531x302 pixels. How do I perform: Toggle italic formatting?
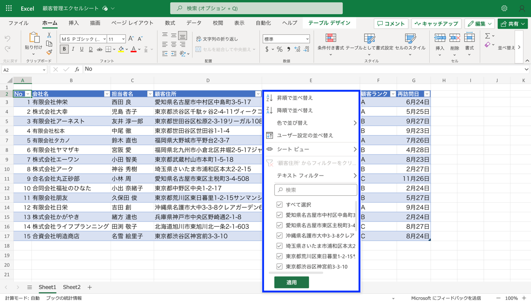[x=73, y=49]
